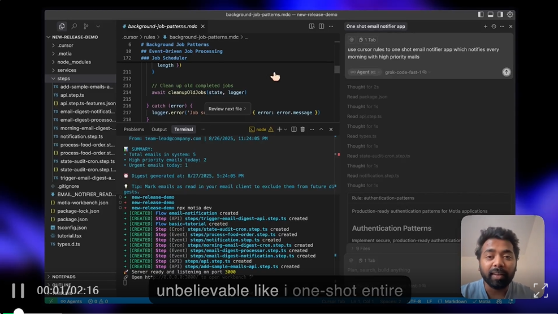Open the Source Control branch icon
The width and height of the screenshot is (558, 314).
pyautogui.click(x=86, y=27)
